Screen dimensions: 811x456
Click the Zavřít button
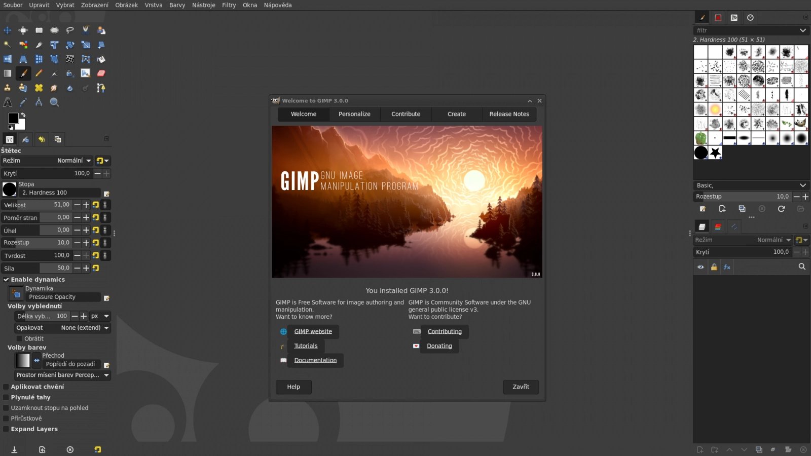point(521,387)
